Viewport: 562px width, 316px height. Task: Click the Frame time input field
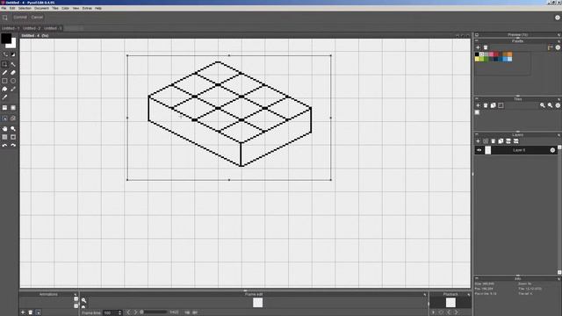[x=112, y=312]
